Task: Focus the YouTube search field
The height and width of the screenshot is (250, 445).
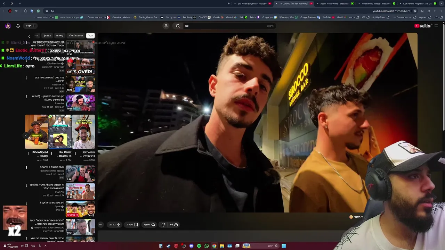Action: pos(229,26)
